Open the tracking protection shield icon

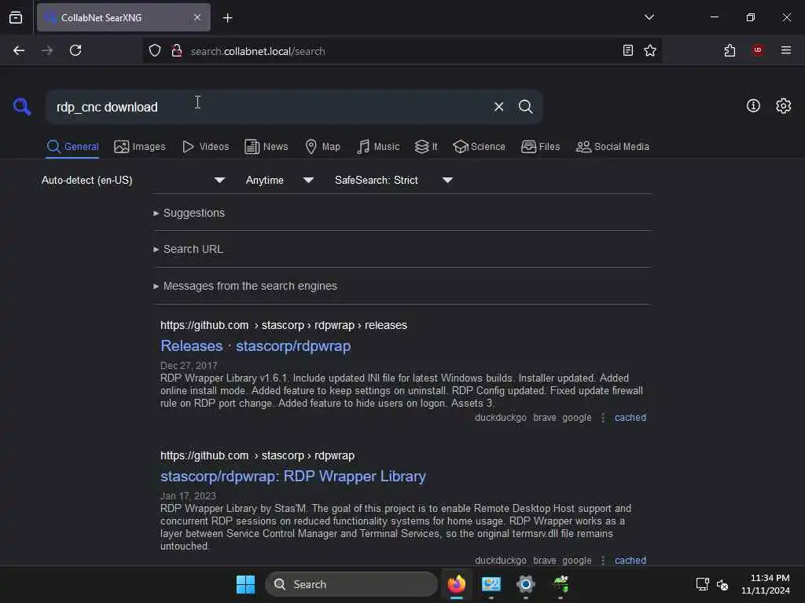[x=155, y=50]
